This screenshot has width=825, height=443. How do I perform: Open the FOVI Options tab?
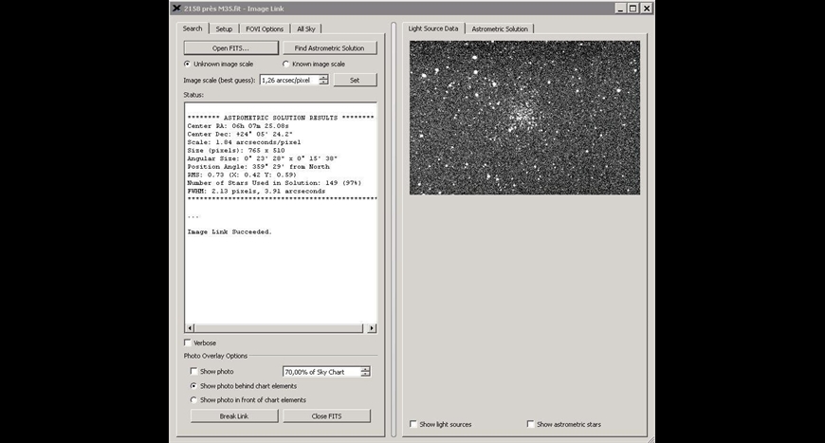click(264, 28)
